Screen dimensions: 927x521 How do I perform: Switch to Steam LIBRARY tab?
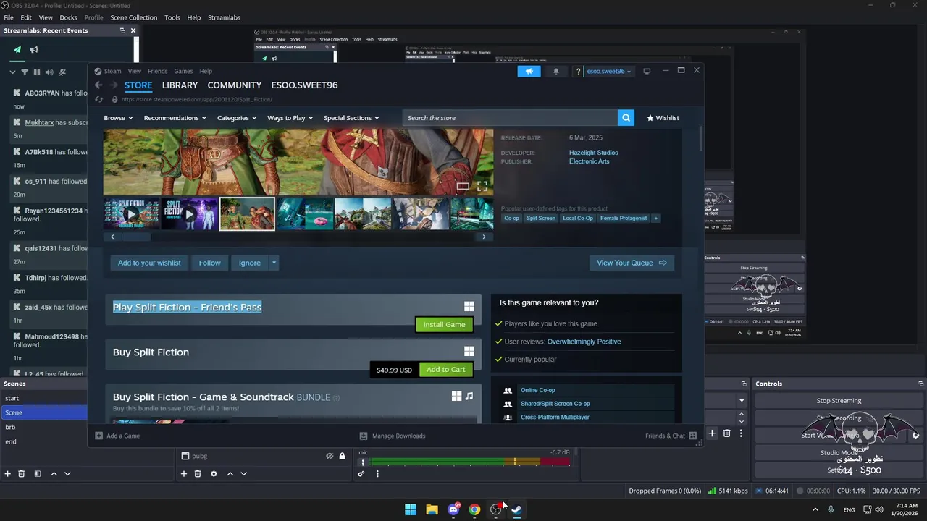coord(180,85)
